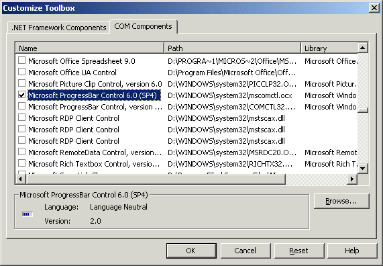This screenshot has height=266, width=383.
Task: Click the ProgressBar icon in details pane
Action: [28, 214]
